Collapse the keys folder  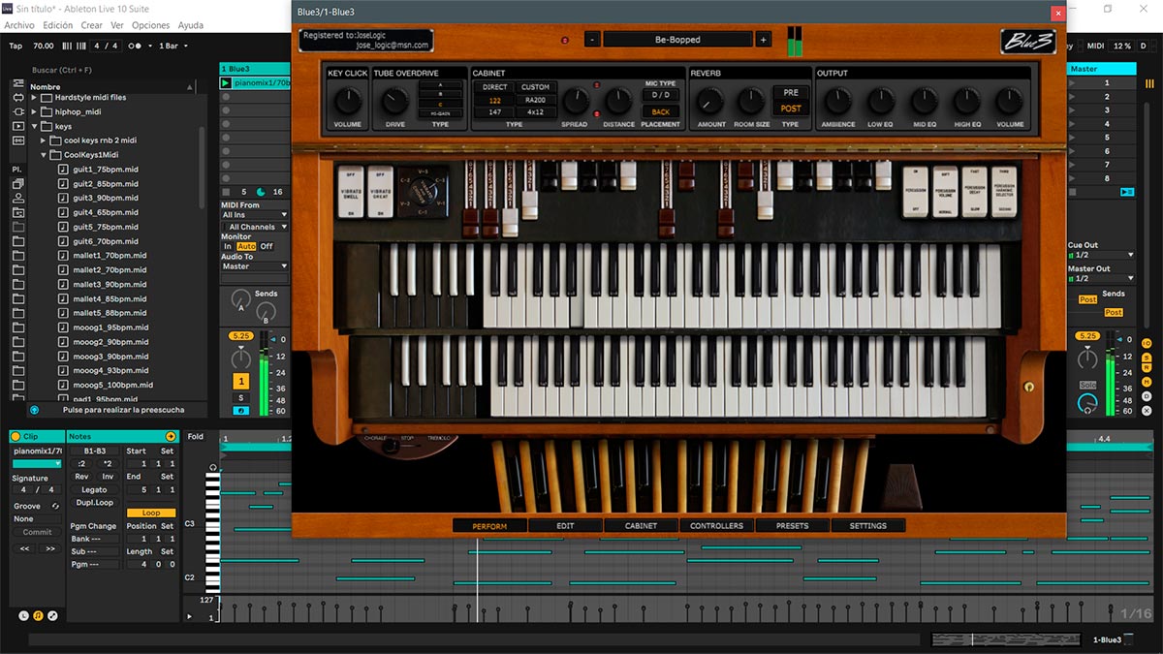click(35, 126)
